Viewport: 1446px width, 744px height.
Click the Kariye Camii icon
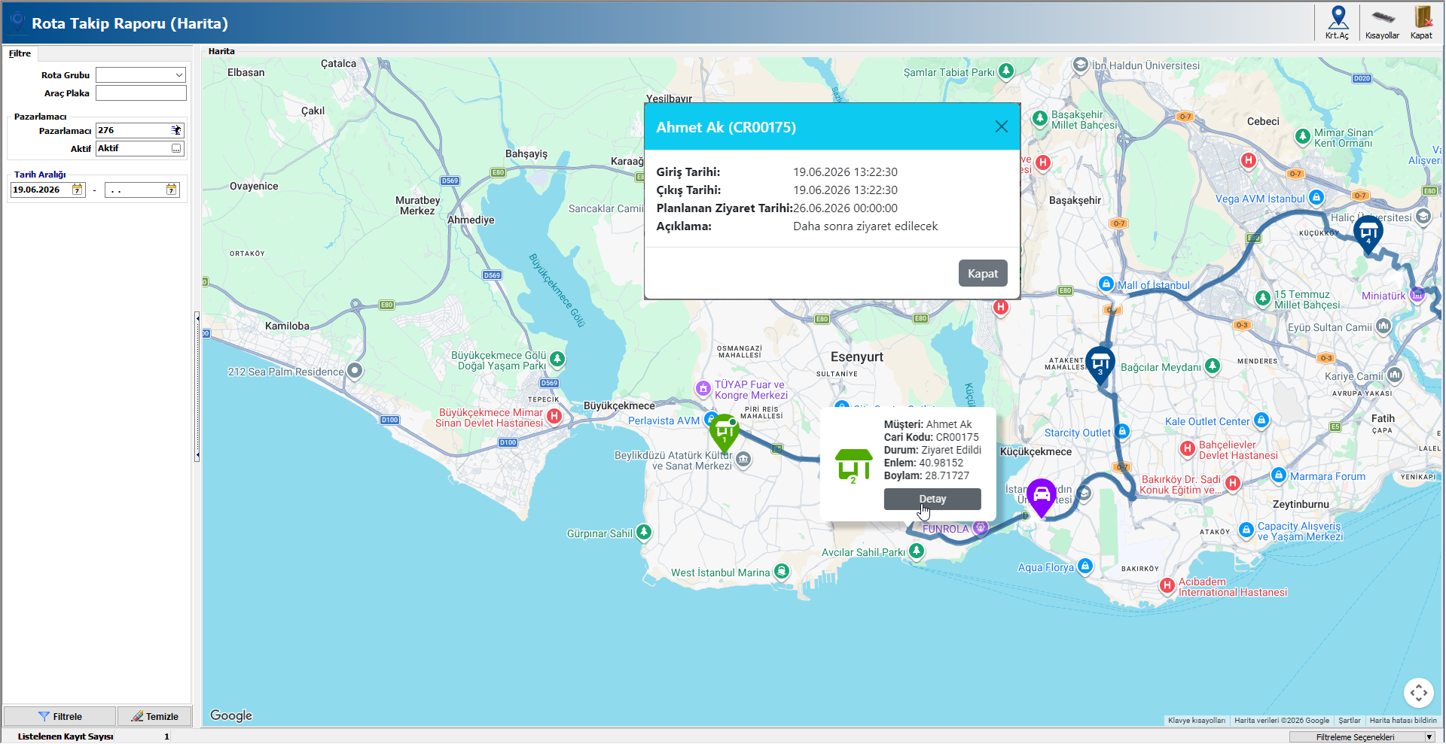(1395, 375)
